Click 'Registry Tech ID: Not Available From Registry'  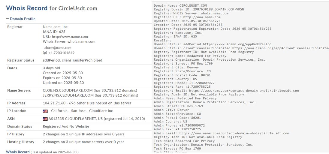[198, 137]
